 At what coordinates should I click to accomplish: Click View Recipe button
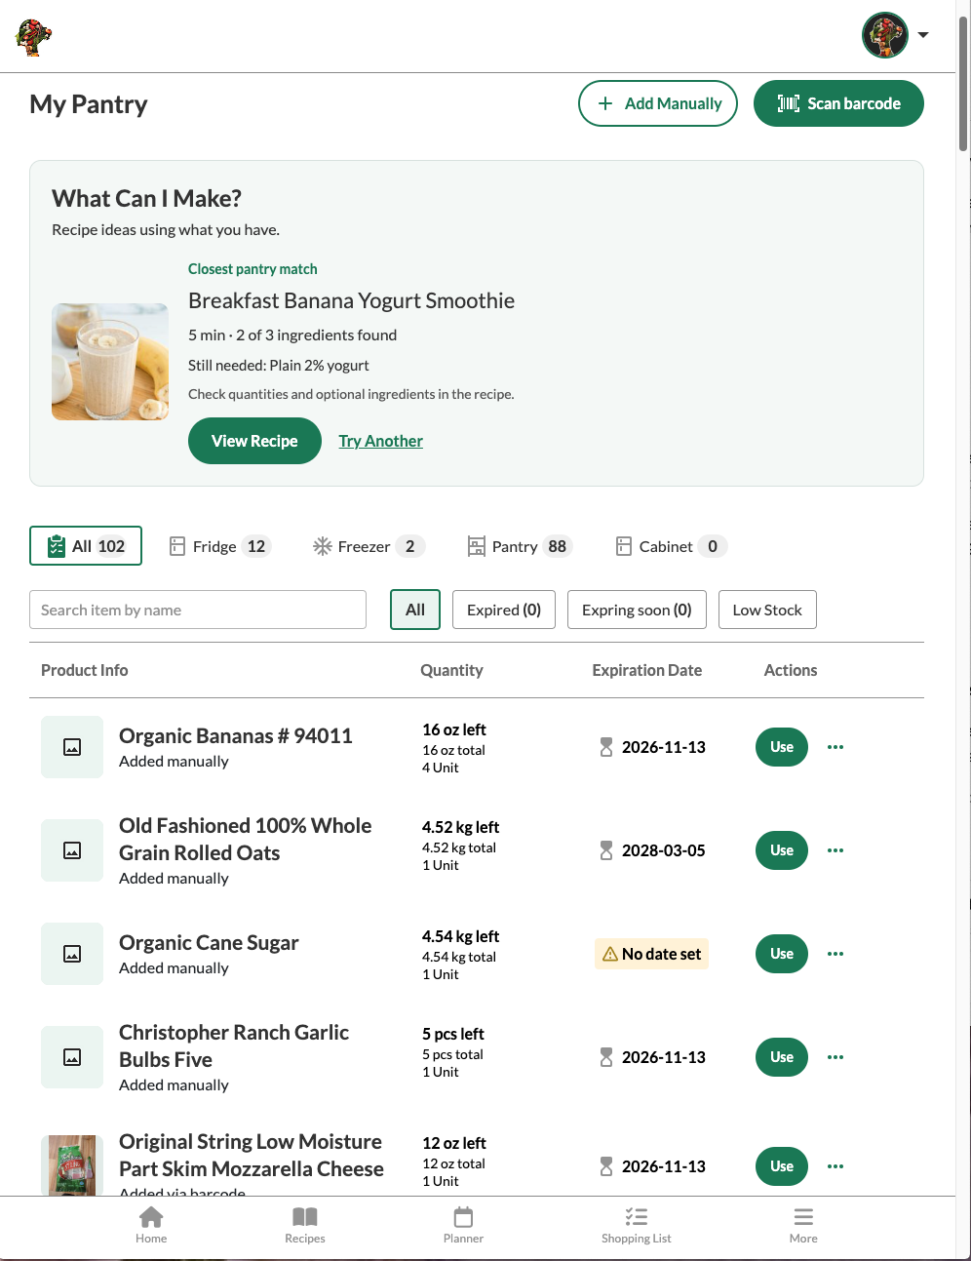pos(254,441)
